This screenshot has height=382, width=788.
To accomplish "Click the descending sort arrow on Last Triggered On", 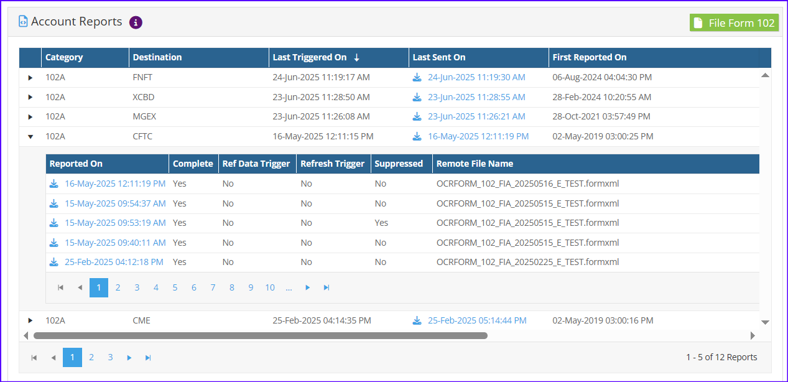I will tap(356, 57).
